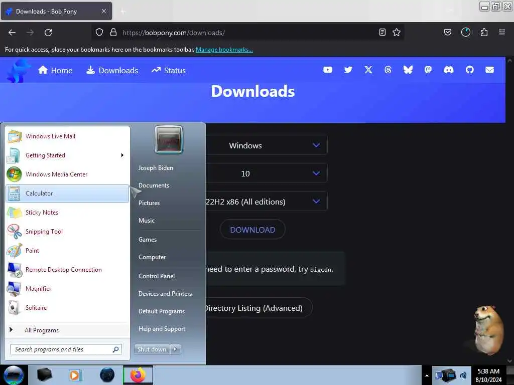
Task: Launch Solitaire
Action: [68, 307]
